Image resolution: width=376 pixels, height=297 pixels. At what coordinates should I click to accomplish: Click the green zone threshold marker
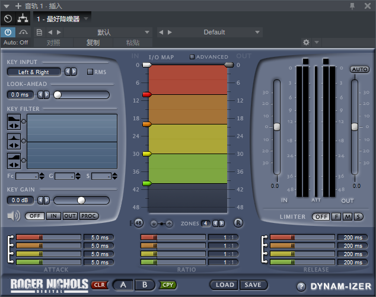tap(147, 184)
